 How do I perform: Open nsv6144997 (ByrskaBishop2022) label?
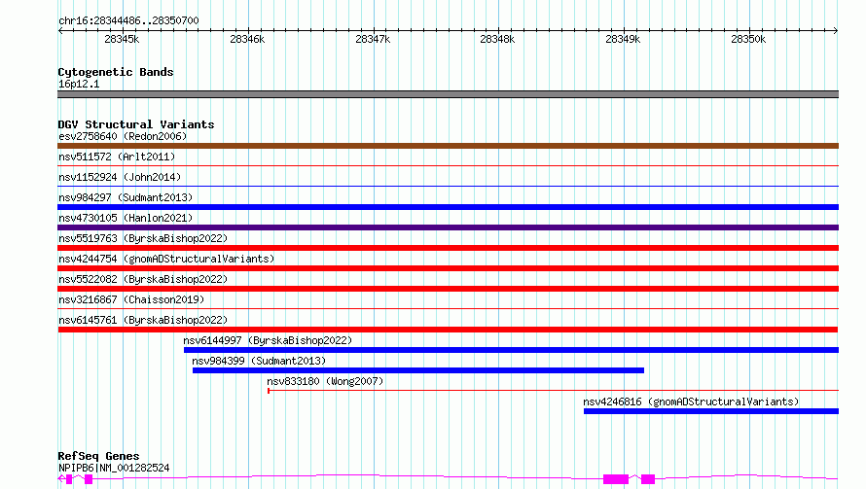tap(268, 340)
